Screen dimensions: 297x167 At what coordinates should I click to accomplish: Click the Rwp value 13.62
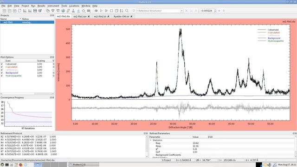tap(195, 143)
